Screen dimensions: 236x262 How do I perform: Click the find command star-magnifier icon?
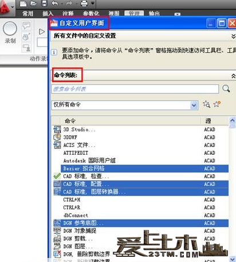click(206, 104)
